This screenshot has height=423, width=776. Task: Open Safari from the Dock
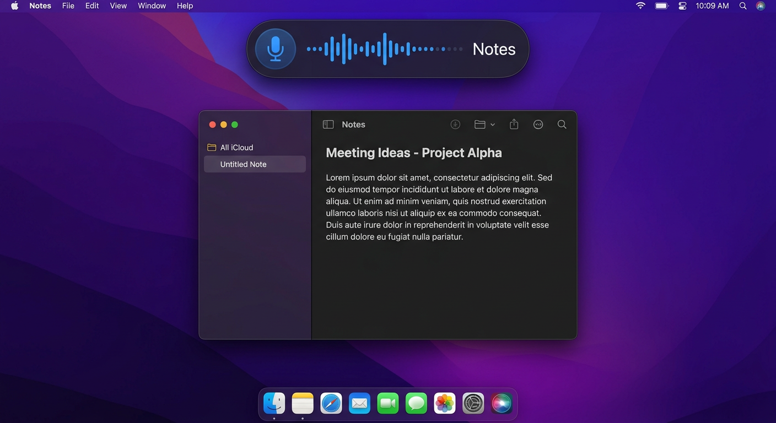[331, 403]
